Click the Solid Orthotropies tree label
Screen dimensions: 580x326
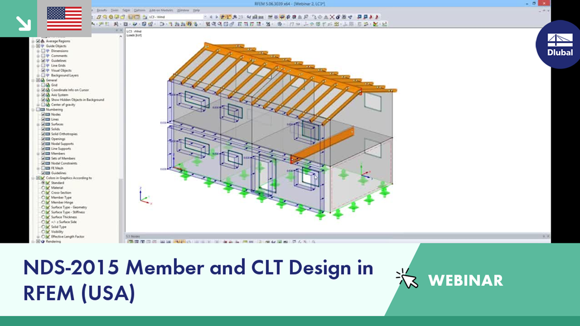click(65, 134)
